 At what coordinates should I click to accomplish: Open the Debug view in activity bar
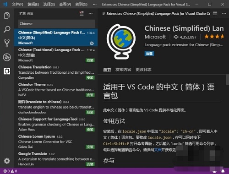point(7,57)
